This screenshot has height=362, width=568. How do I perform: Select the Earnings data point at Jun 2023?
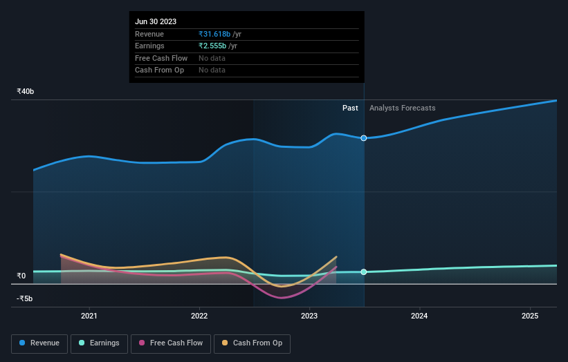pyautogui.click(x=364, y=272)
